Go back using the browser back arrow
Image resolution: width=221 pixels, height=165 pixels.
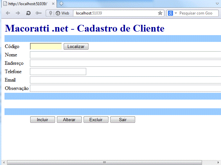tap(8, 13)
